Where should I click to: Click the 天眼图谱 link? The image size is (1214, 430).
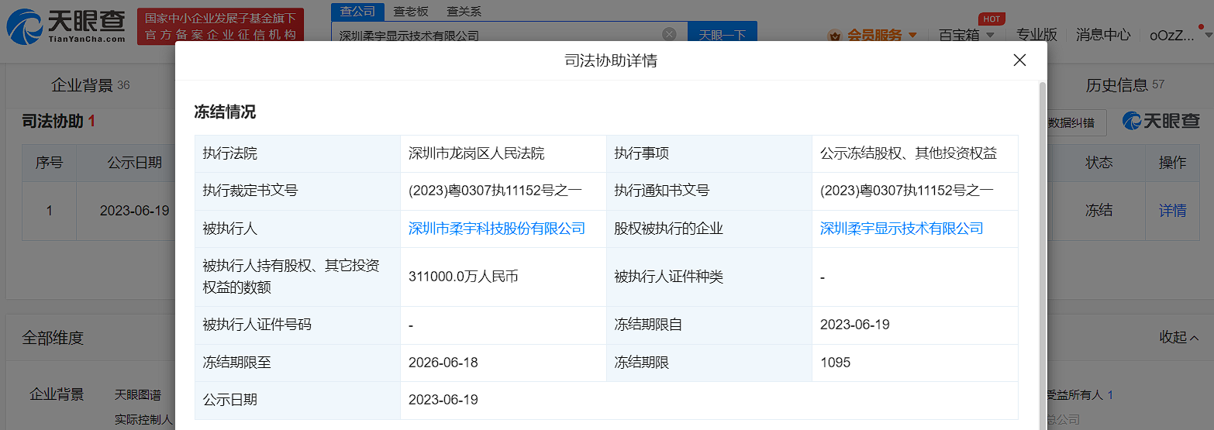tap(138, 395)
